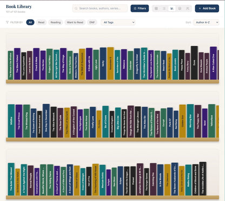Switch to series stack view icon
This screenshot has width=225, height=201.
point(180,9)
